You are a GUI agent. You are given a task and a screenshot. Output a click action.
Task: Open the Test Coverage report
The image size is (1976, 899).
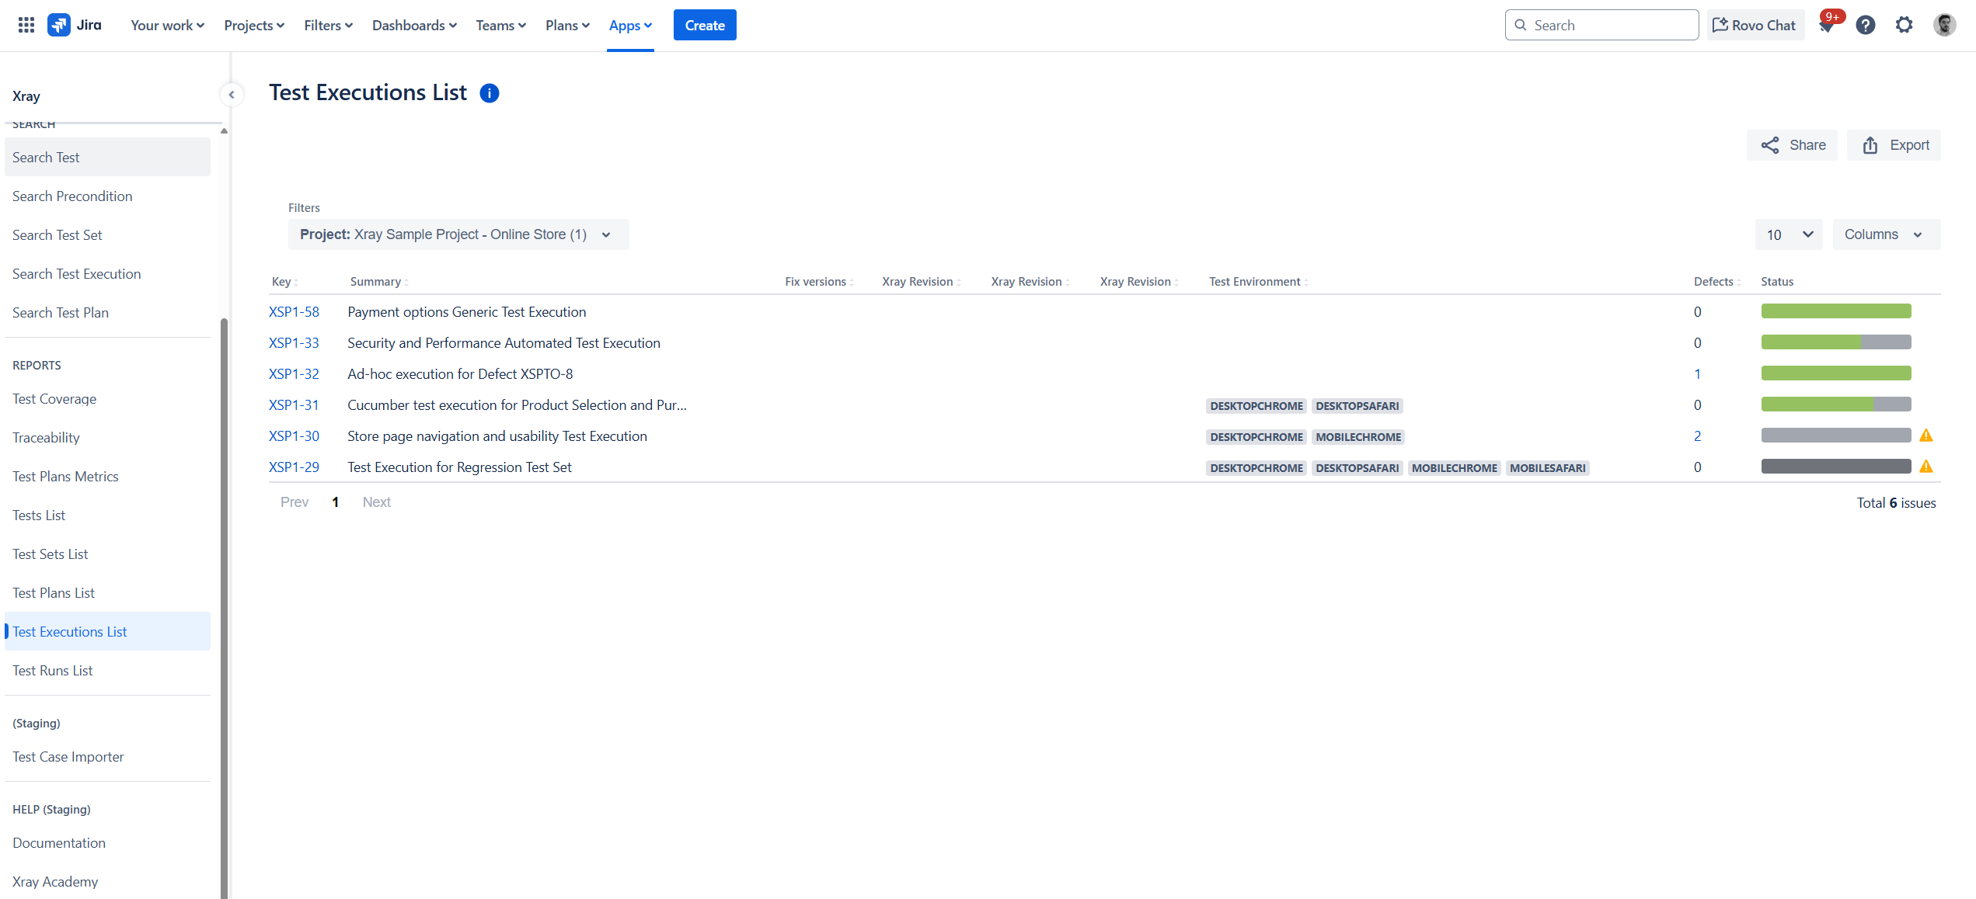click(107, 398)
